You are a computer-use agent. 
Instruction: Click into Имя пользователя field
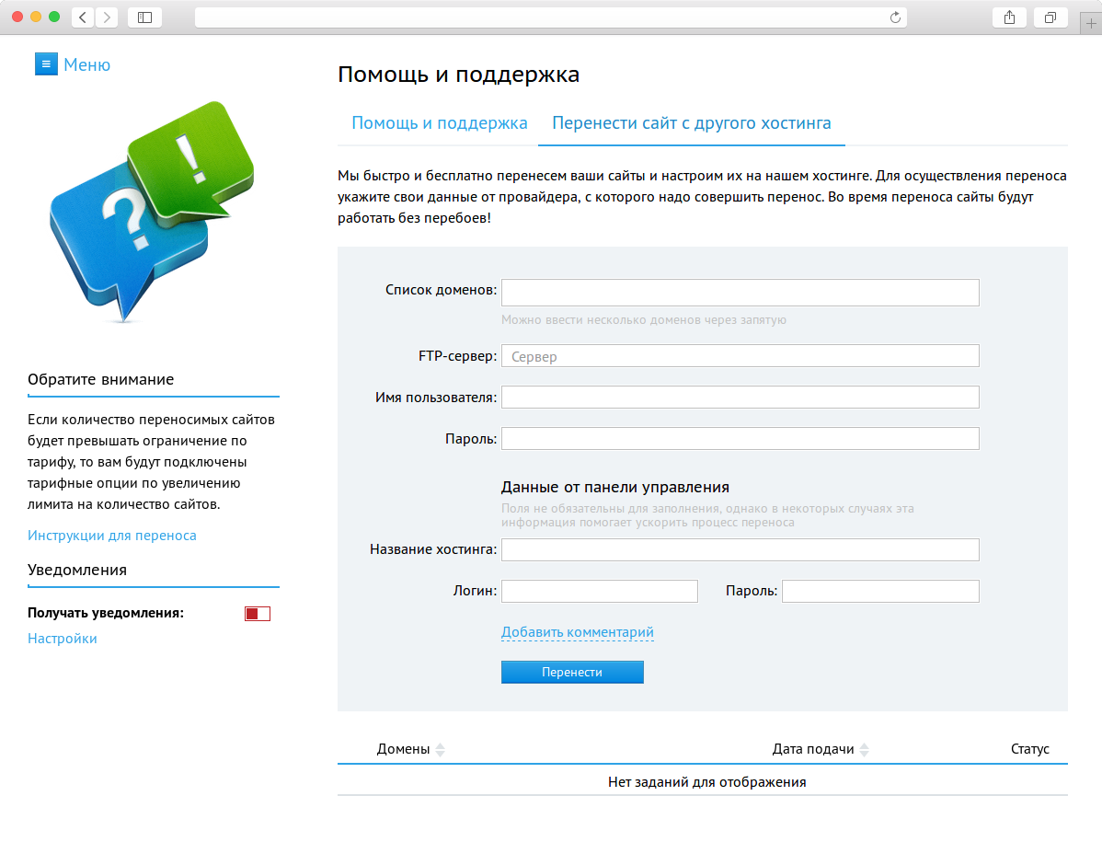point(740,398)
